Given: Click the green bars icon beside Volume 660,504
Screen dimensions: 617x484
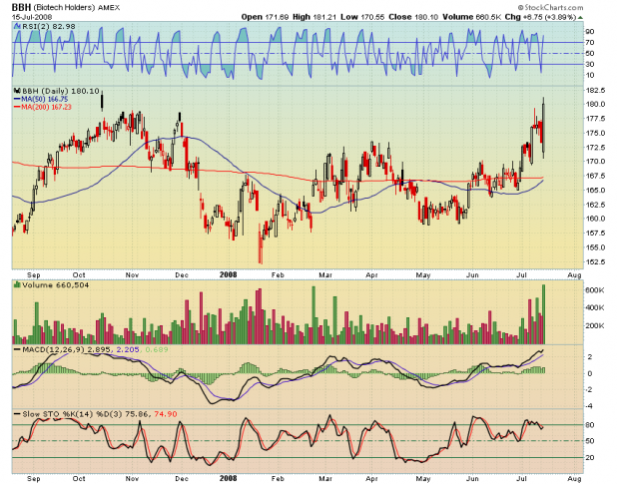Looking at the screenshot, I should coord(17,284).
